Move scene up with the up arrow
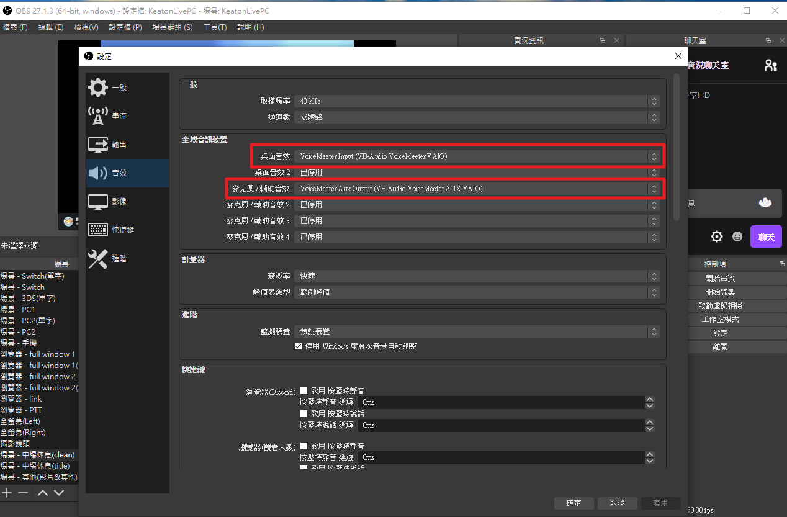 [43, 493]
